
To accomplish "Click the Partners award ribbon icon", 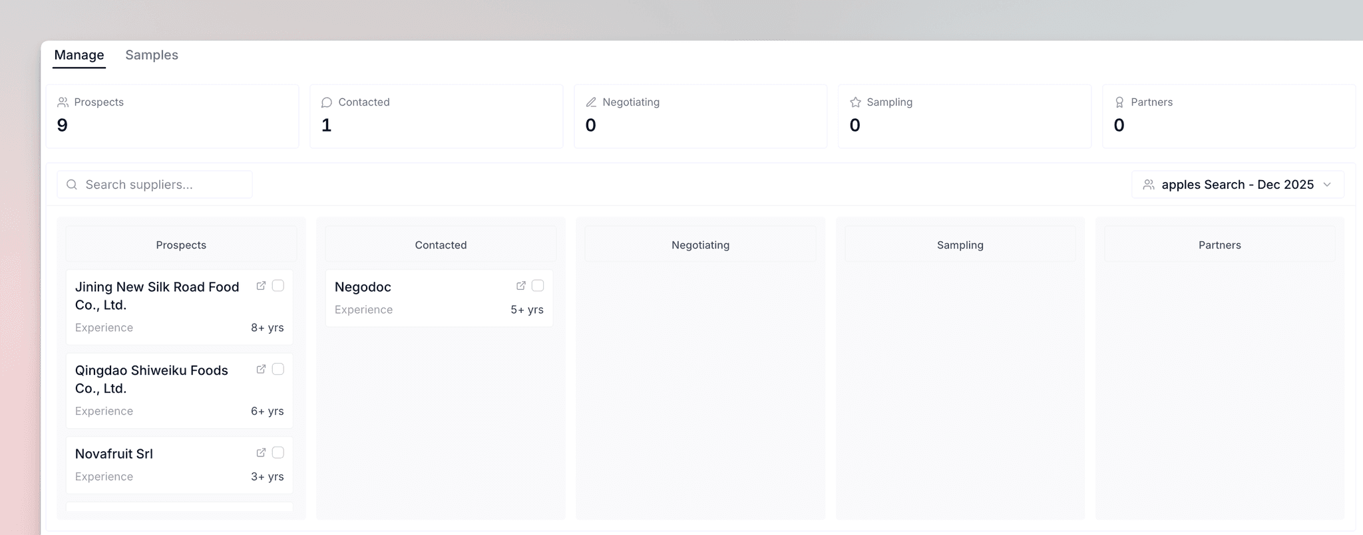I will point(1119,102).
